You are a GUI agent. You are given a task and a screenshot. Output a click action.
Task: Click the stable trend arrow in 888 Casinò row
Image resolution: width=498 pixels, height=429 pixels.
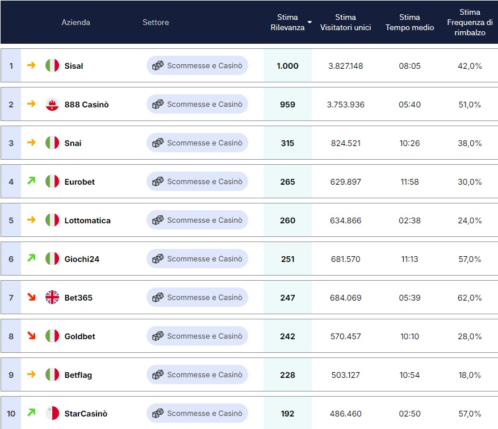click(31, 104)
